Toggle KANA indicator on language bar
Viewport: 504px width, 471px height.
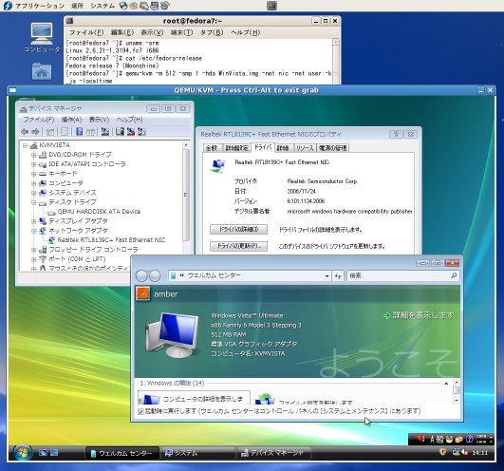[x=481, y=442]
